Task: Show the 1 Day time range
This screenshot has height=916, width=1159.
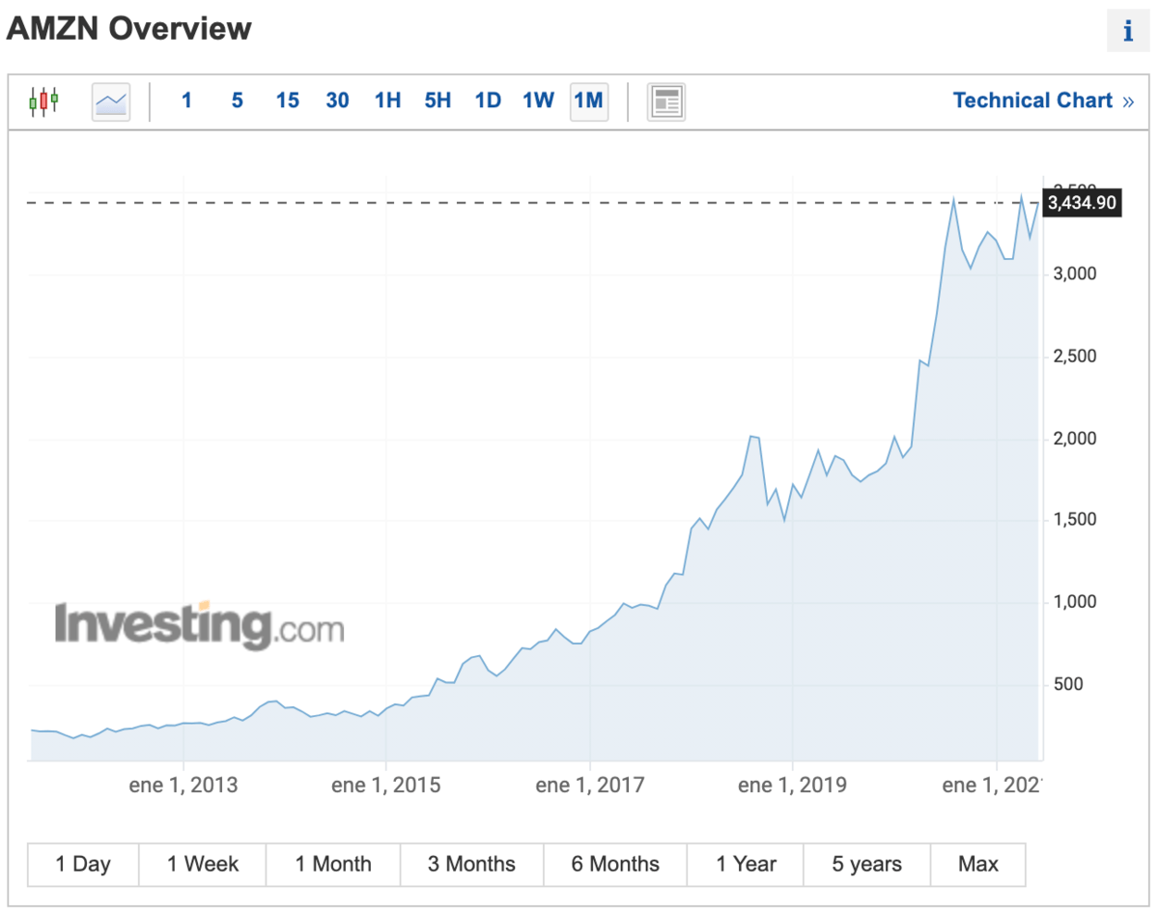Action: (x=83, y=864)
